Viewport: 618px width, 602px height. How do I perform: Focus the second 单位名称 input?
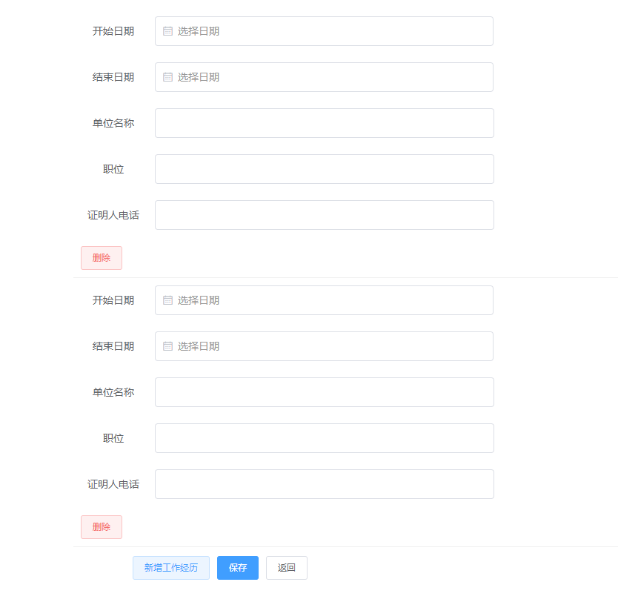(325, 392)
